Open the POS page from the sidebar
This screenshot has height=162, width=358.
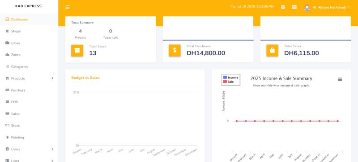pos(29,102)
